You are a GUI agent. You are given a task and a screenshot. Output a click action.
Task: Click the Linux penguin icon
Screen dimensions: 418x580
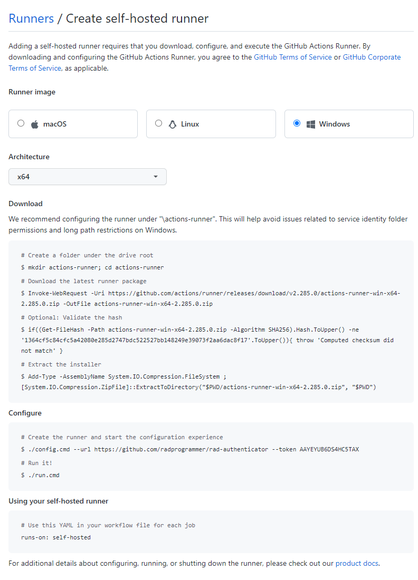click(x=173, y=123)
